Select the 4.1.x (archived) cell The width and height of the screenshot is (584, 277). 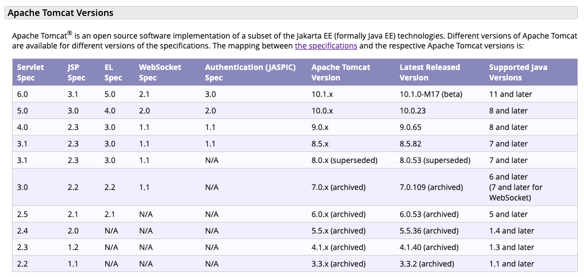[x=339, y=247]
